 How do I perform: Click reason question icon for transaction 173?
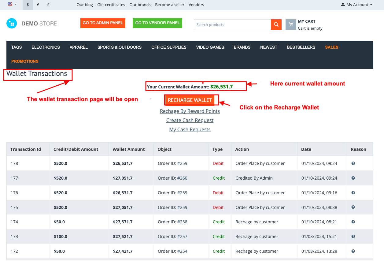(x=353, y=237)
